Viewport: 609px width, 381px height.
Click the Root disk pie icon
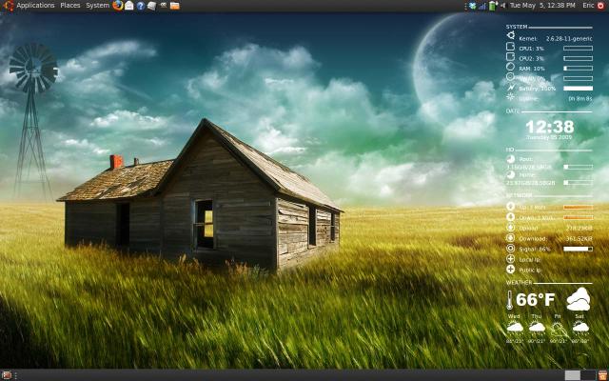point(510,159)
